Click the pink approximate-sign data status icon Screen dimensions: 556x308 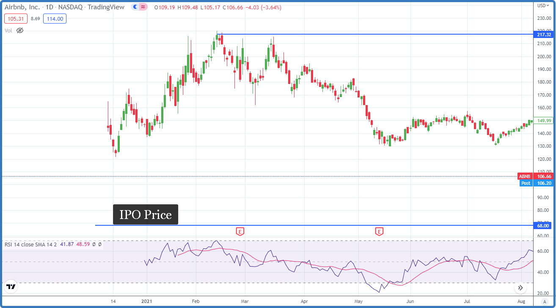click(143, 7)
